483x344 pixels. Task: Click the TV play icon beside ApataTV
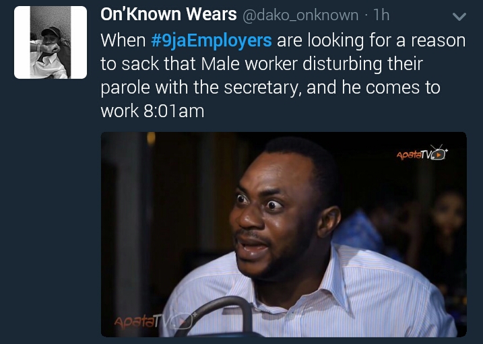point(439,153)
